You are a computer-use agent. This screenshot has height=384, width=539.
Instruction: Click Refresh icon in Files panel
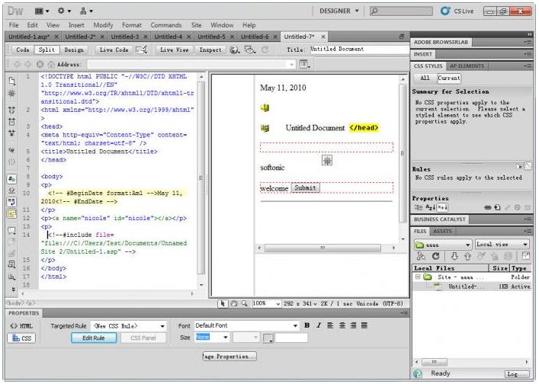pos(436,256)
